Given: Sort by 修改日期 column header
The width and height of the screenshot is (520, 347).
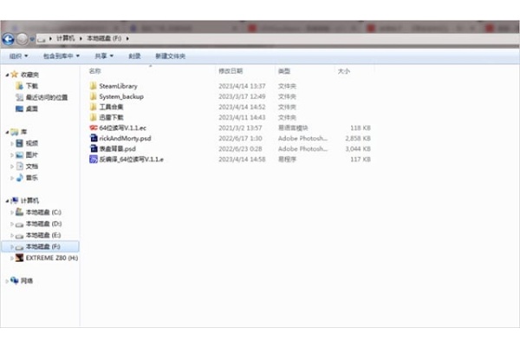Looking at the screenshot, I should [231, 71].
